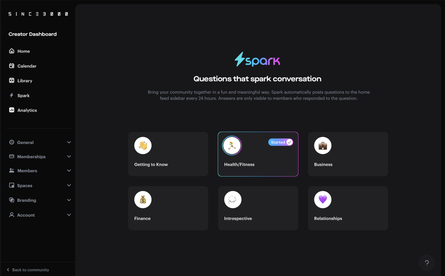
Task: Open the Calendar page in sidebar
Action: [27, 66]
